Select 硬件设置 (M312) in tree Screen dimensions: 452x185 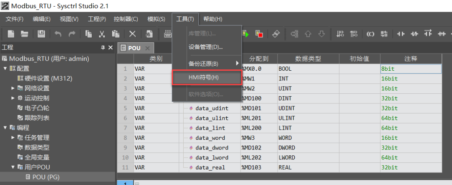pyautogui.click(x=44, y=78)
